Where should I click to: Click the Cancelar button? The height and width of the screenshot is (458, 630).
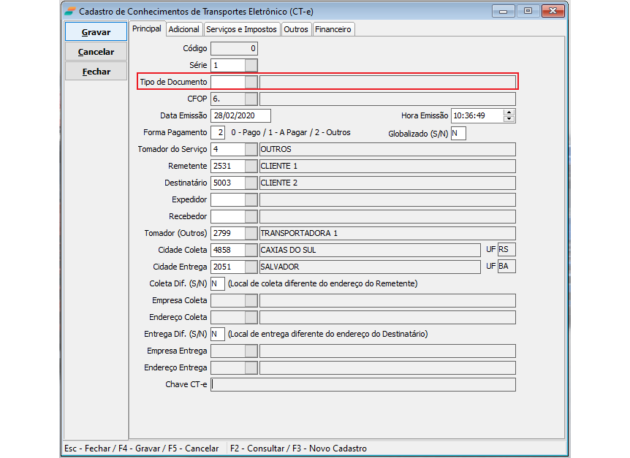(96, 52)
